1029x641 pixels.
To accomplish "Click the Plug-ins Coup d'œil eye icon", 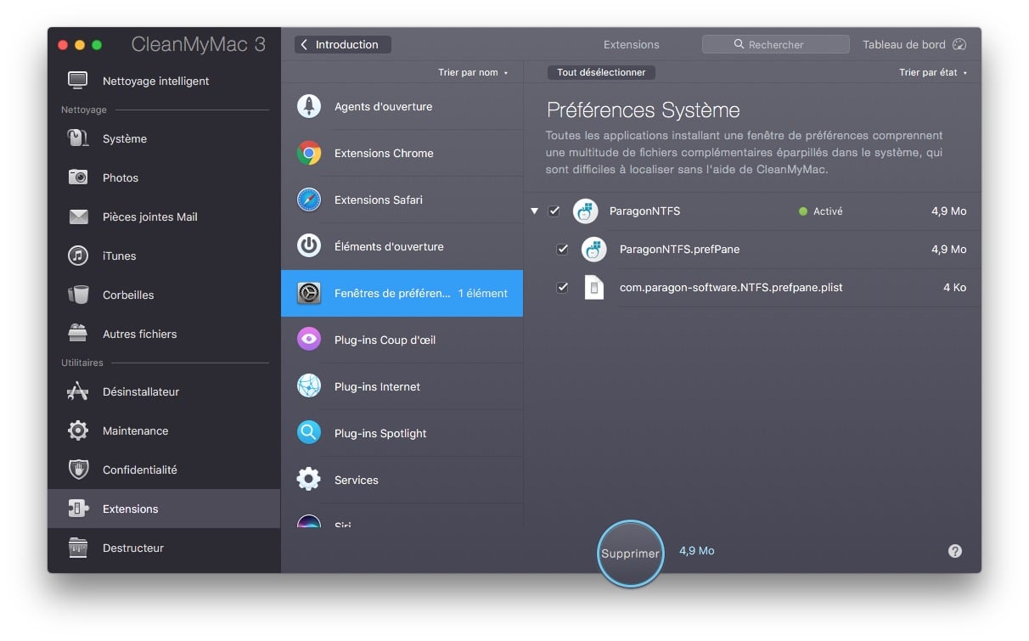I will pyautogui.click(x=309, y=340).
